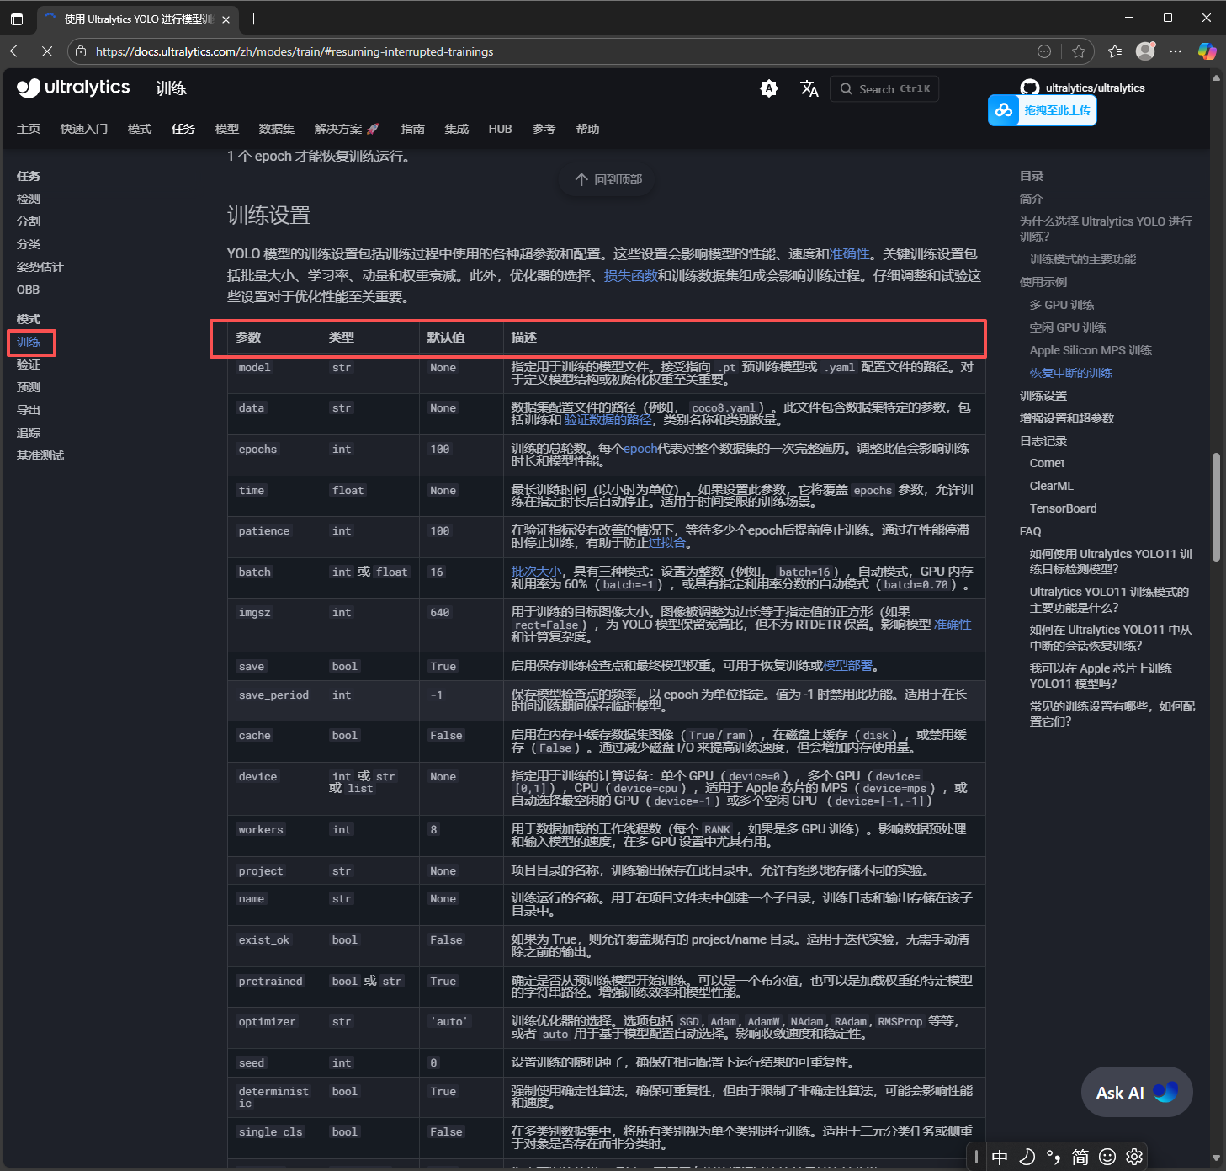Open the language translation selector icon
The image size is (1226, 1171).
(809, 88)
